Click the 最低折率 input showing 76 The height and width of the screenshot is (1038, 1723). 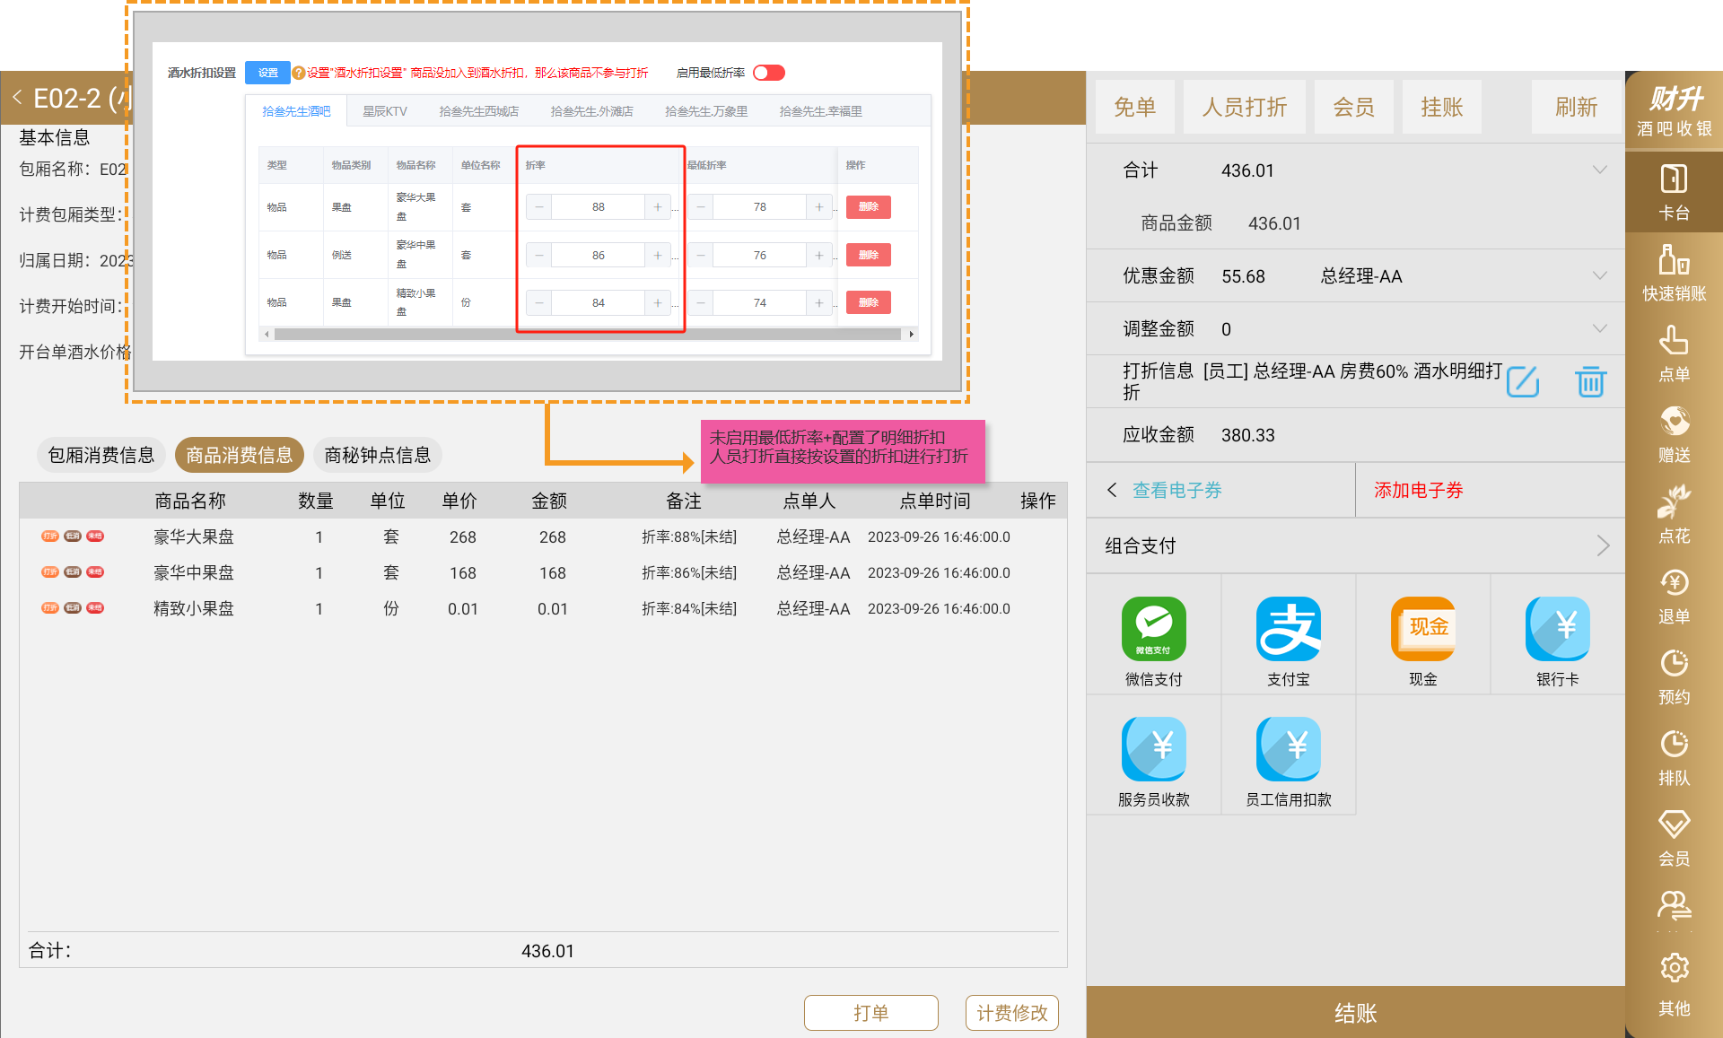click(759, 256)
